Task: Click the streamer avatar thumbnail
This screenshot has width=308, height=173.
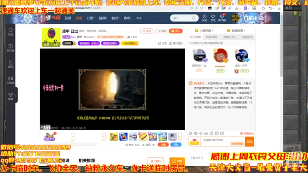Action: 51,37
